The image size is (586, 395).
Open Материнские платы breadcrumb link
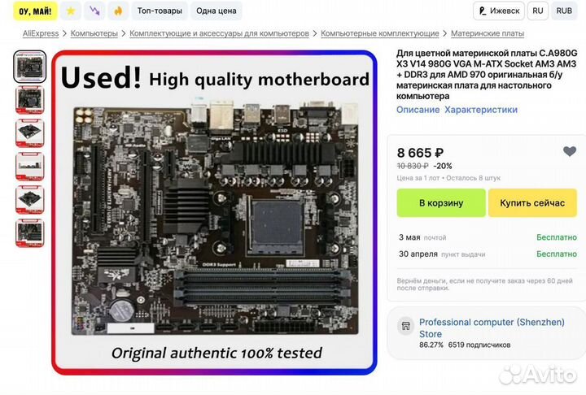click(488, 33)
